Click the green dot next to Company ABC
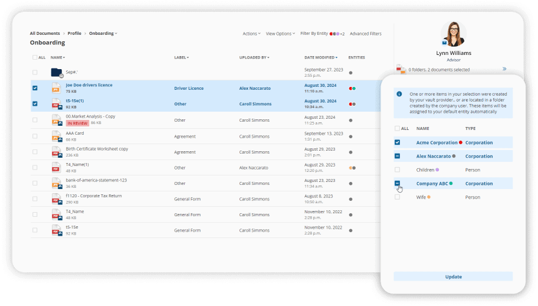This screenshot has height=306, width=538. coord(451,183)
